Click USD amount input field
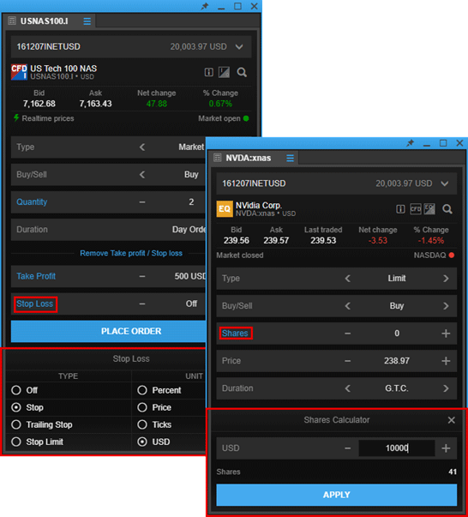Viewport: 468px width, 517px height. point(397,448)
